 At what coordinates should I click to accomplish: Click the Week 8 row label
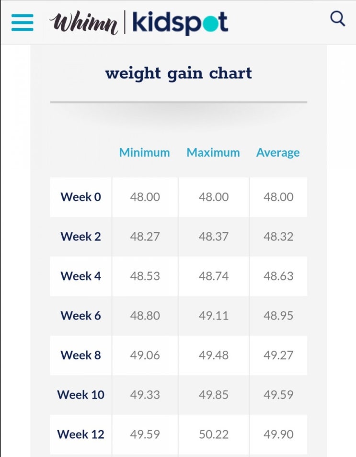pos(80,355)
